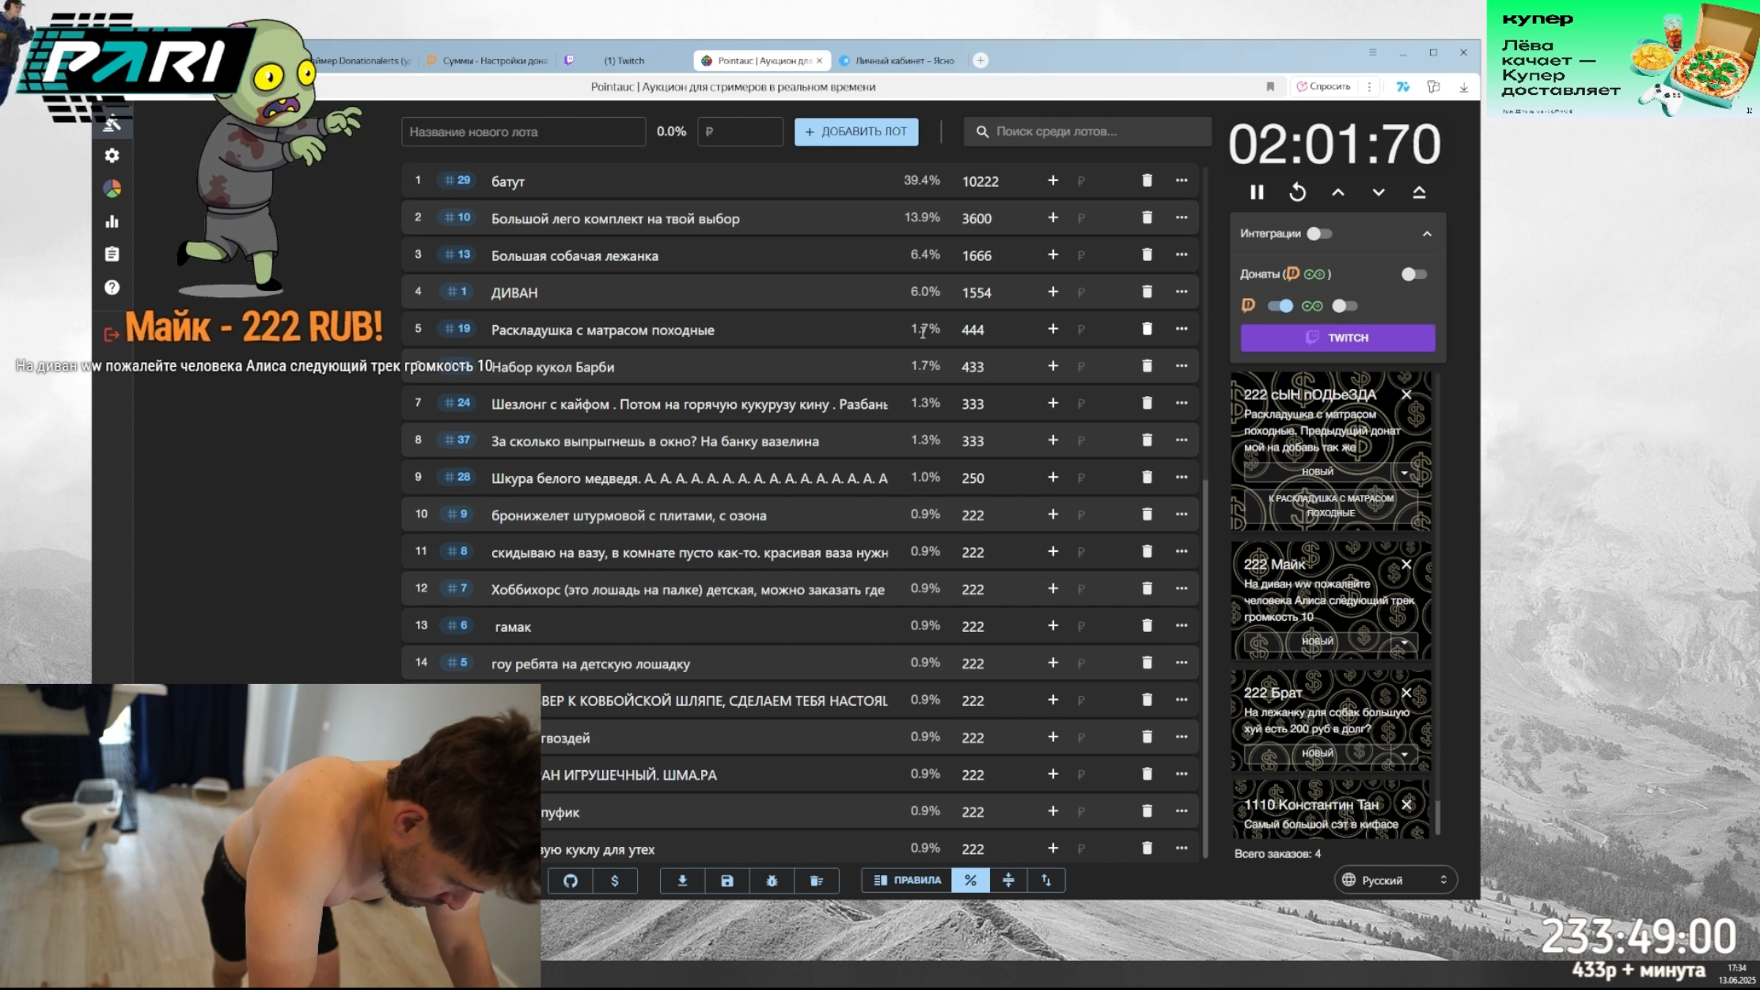The image size is (1760, 990).
Task: Click Спросить button in browser toolbar
Action: tap(1323, 87)
